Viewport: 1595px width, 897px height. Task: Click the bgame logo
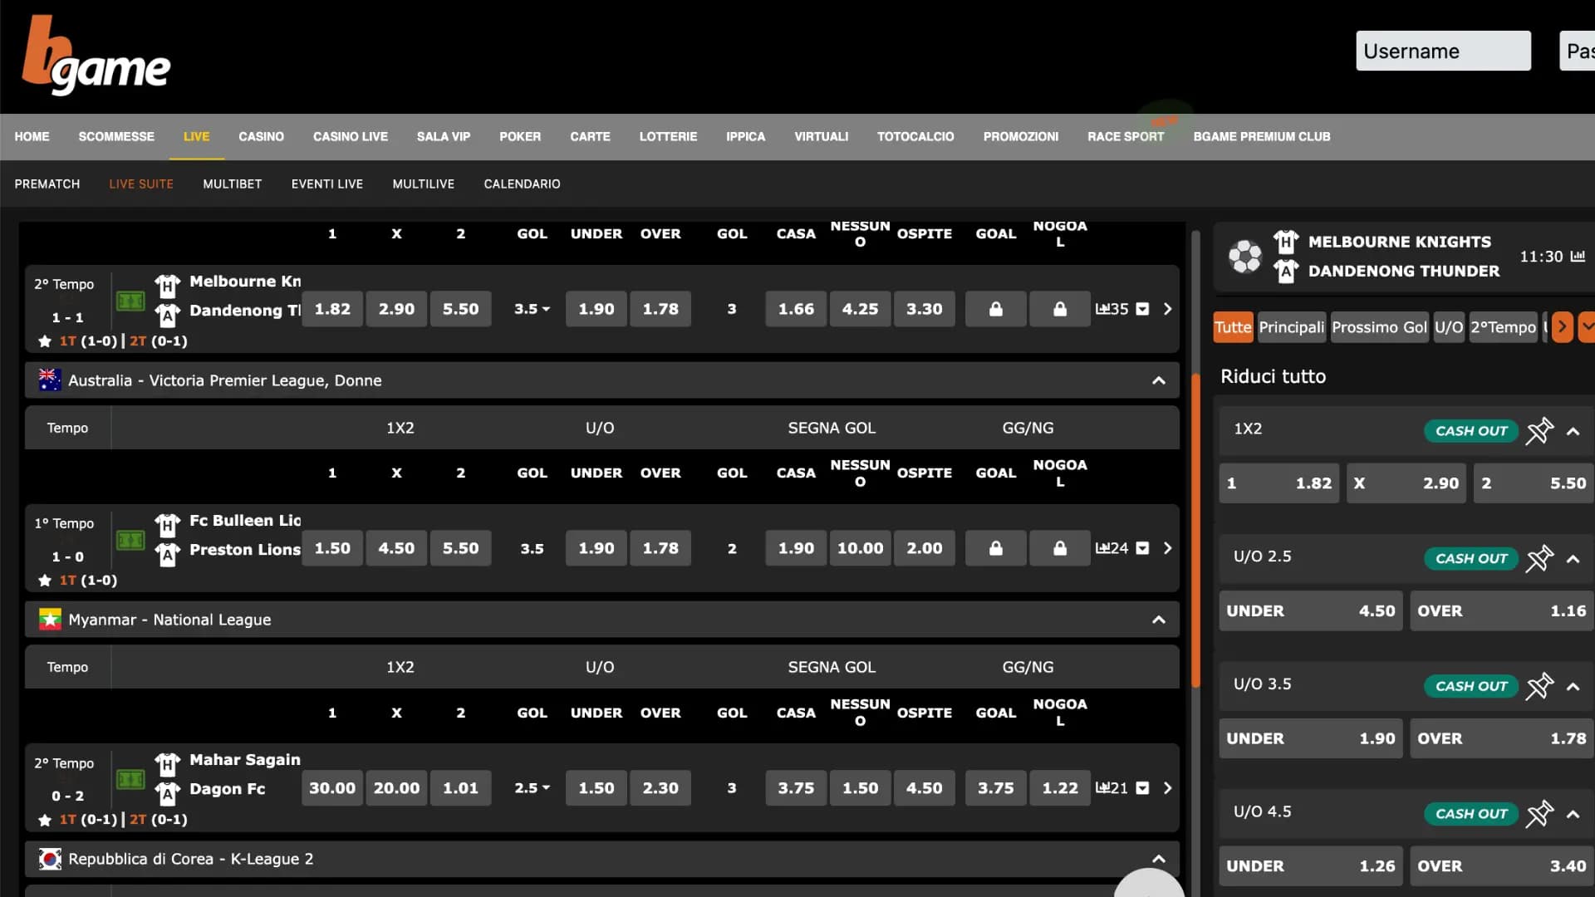(96, 56)
